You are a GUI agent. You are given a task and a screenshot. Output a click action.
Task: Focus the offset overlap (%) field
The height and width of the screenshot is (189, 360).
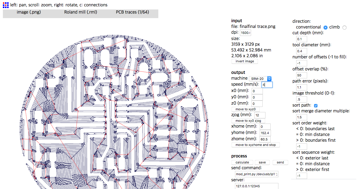pyautogui.click(x=301, y=75)
